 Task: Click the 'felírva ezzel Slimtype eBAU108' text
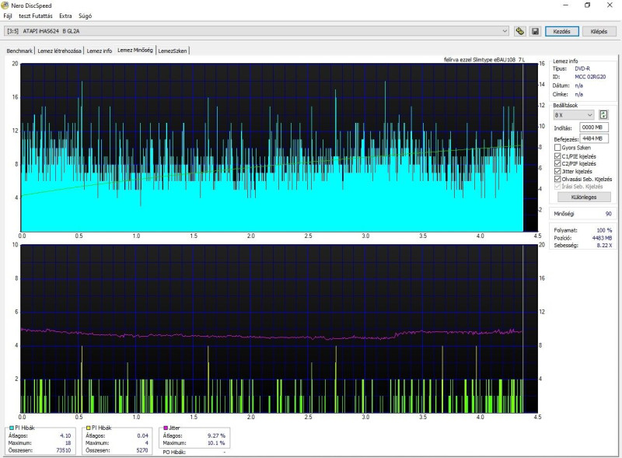click(x=479, y=60)
